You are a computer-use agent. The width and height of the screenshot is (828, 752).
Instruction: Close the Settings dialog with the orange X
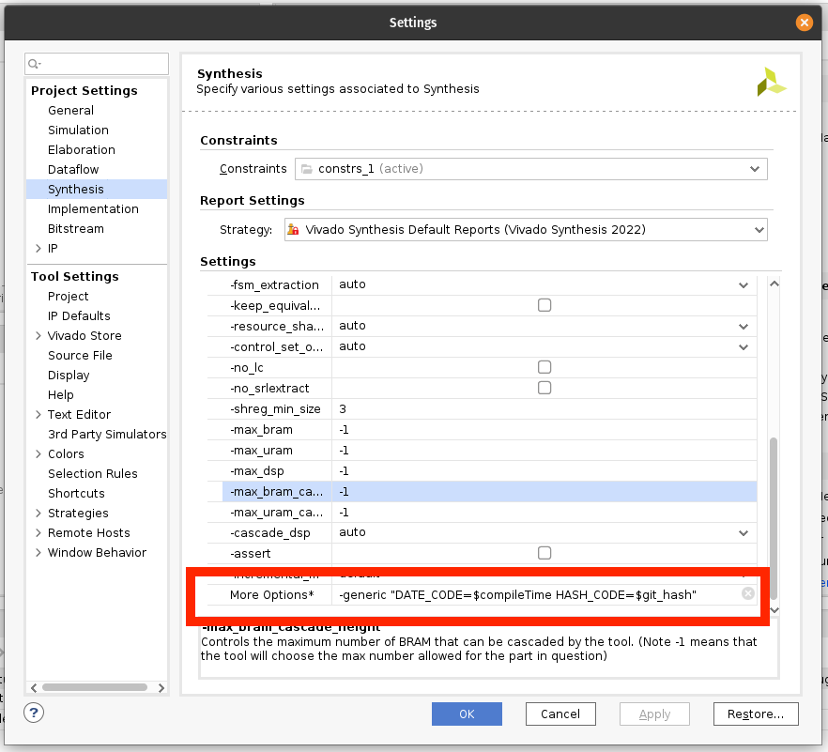[x=805, y=23]
